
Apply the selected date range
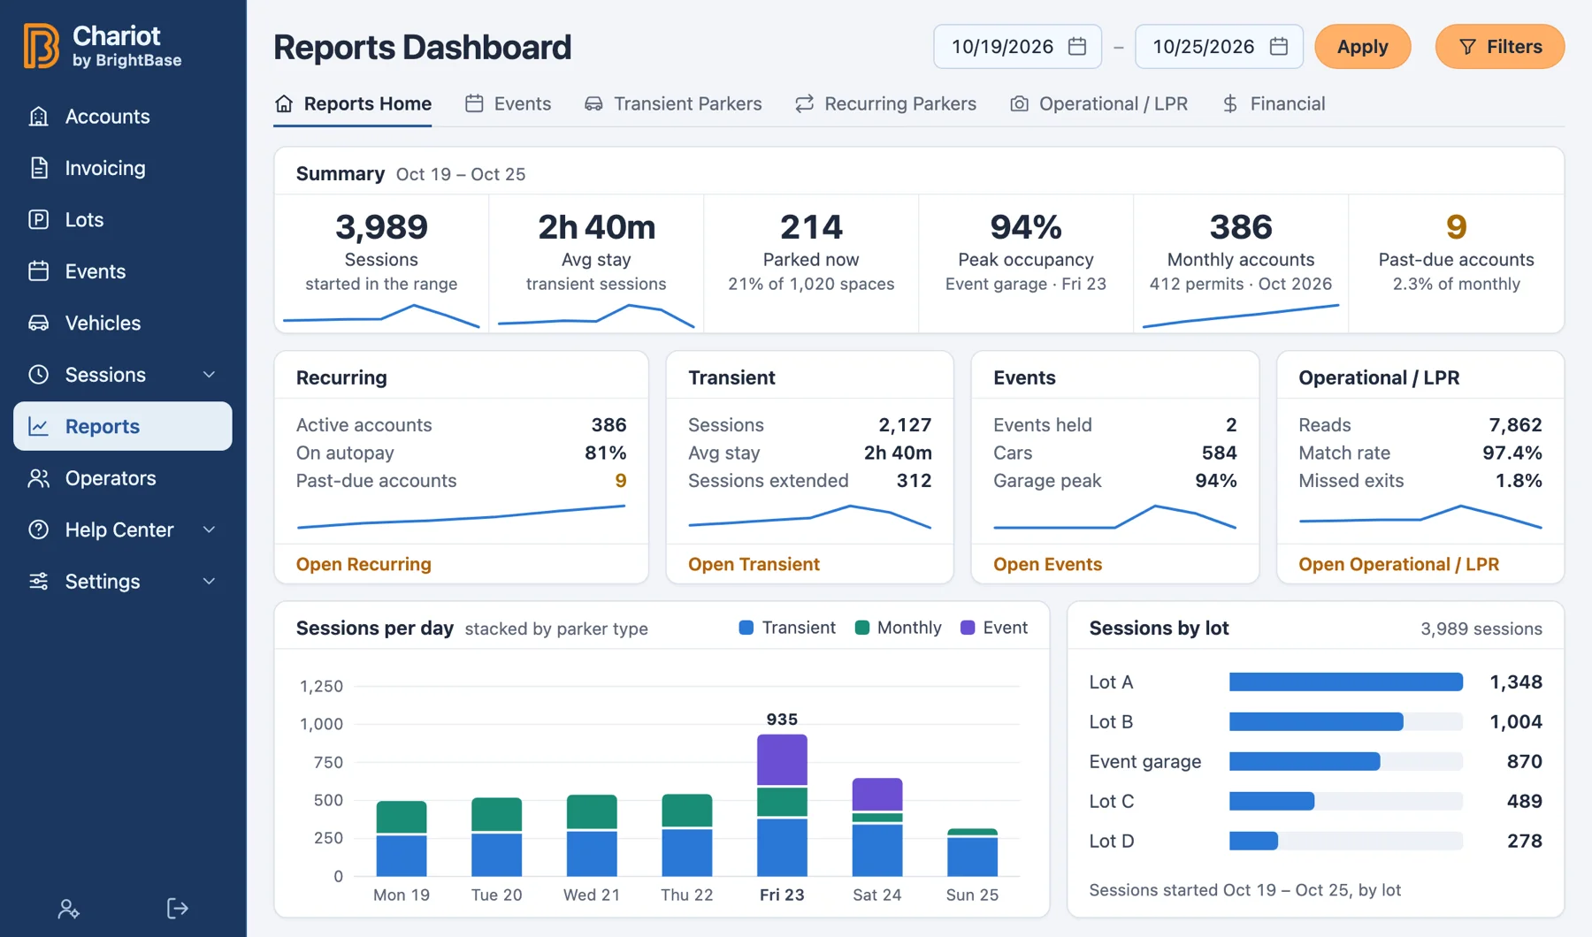tap(1362, 47)
